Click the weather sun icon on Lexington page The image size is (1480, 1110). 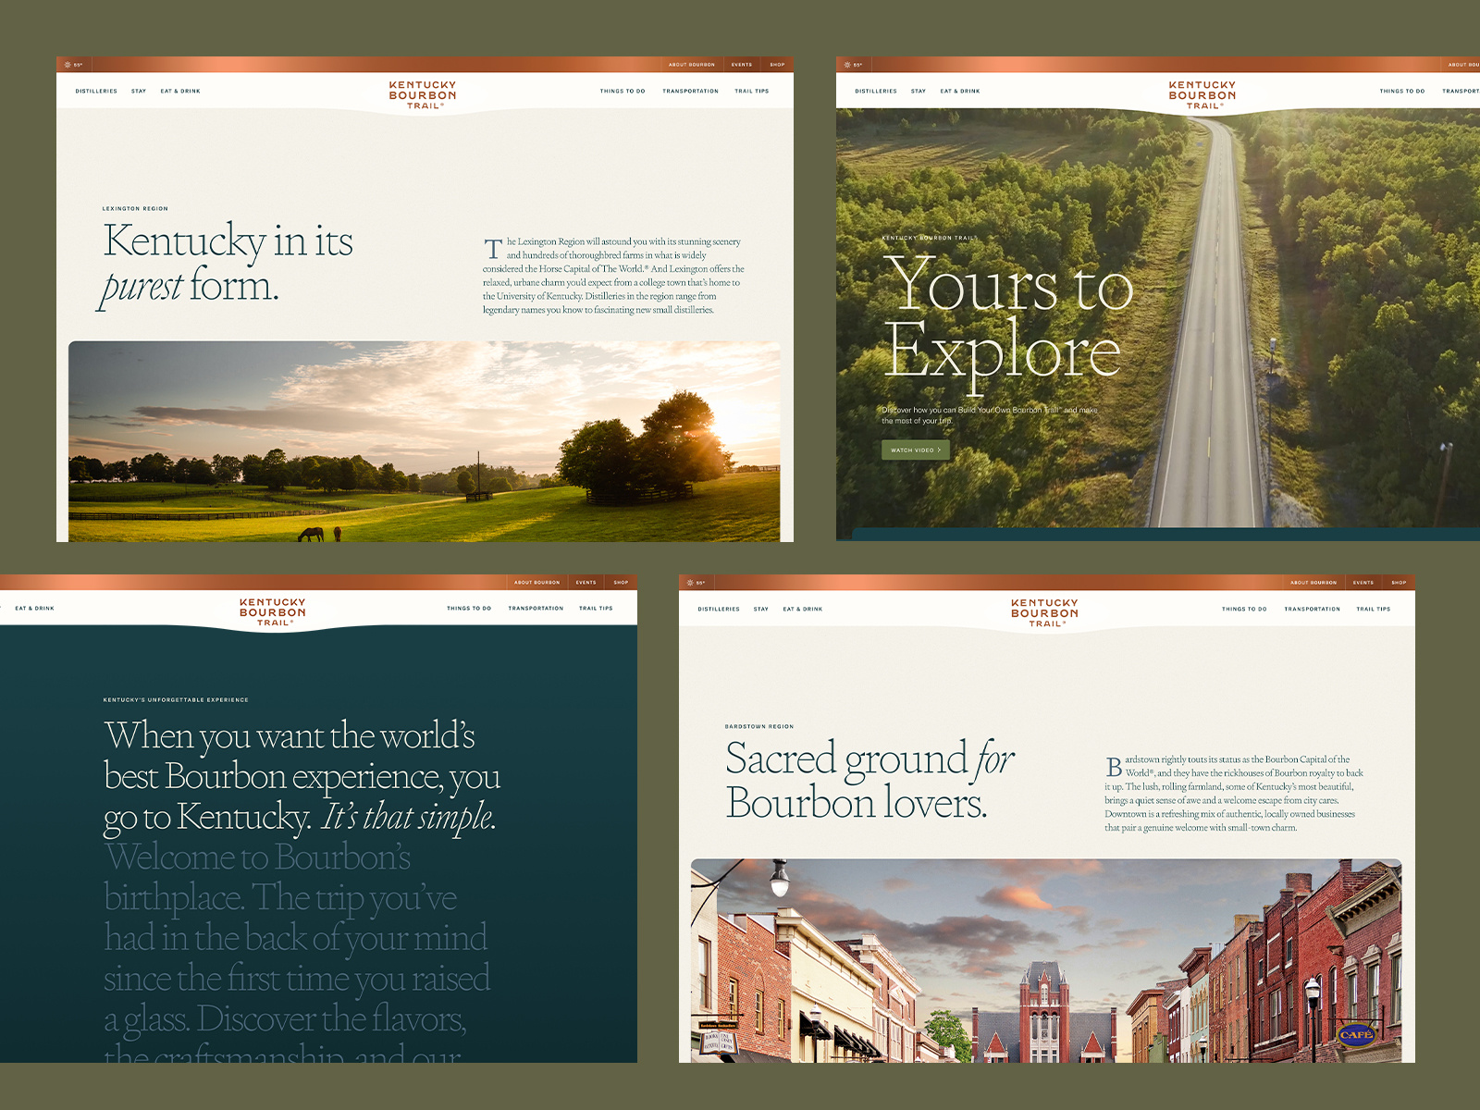tap(67, 65)
